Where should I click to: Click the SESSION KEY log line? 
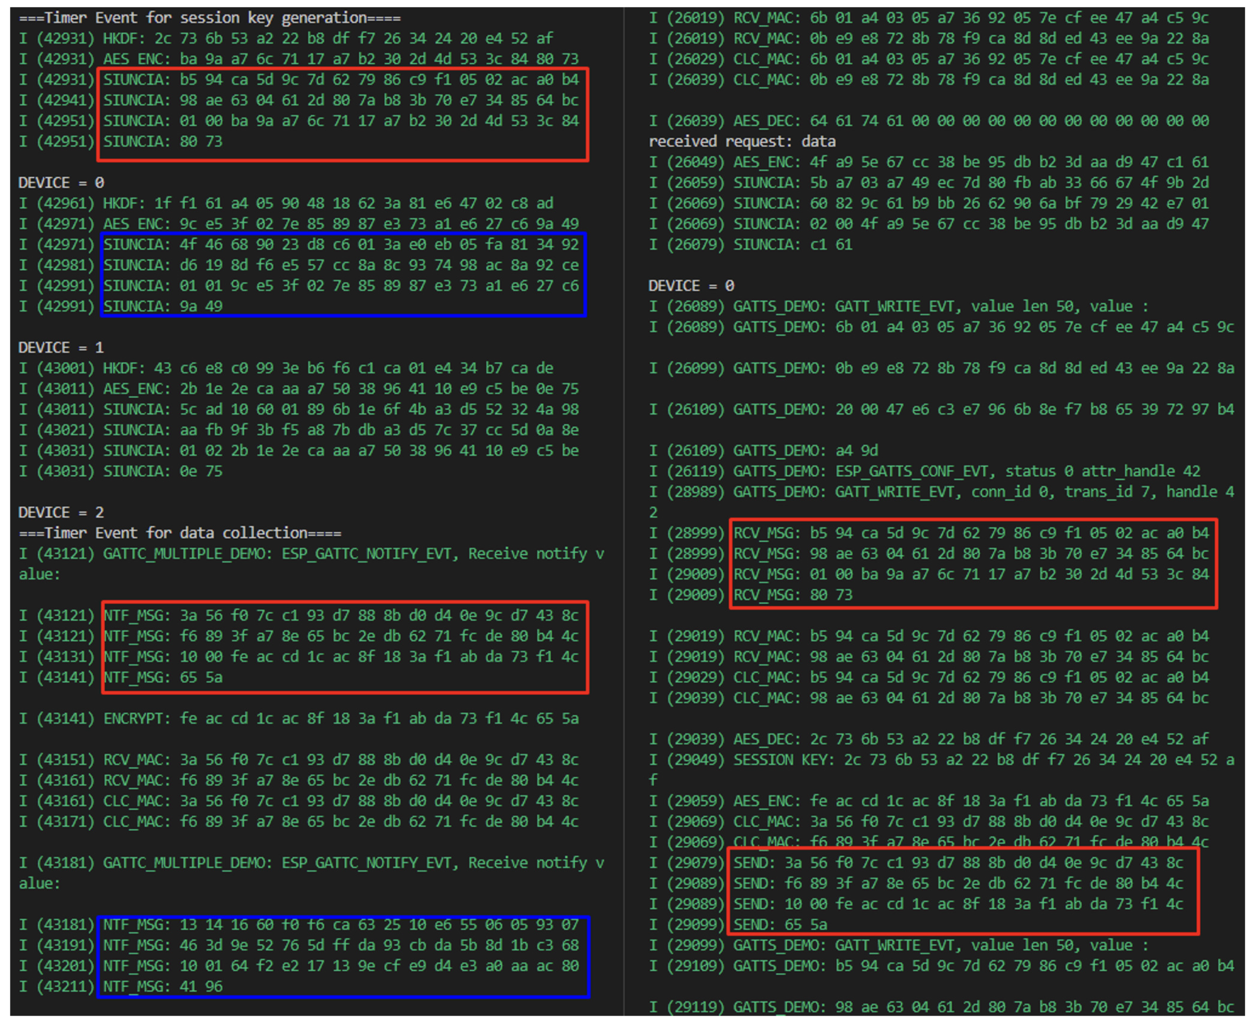(x=941, y=760)
